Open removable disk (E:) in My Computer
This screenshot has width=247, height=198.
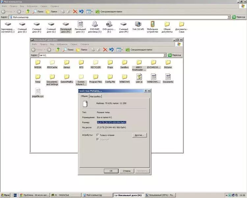(x=22, y=27)
